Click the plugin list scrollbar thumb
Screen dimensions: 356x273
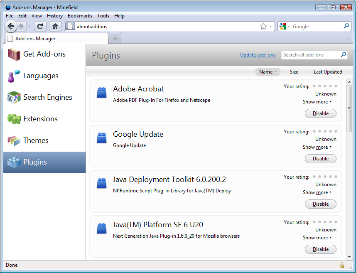pyautogui.click(x=349, y=109)
